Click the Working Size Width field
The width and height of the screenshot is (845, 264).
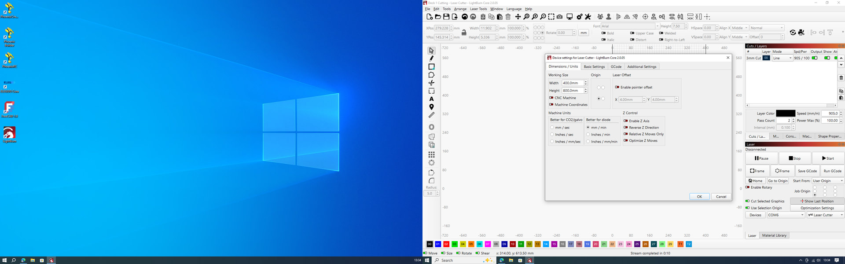572,83
